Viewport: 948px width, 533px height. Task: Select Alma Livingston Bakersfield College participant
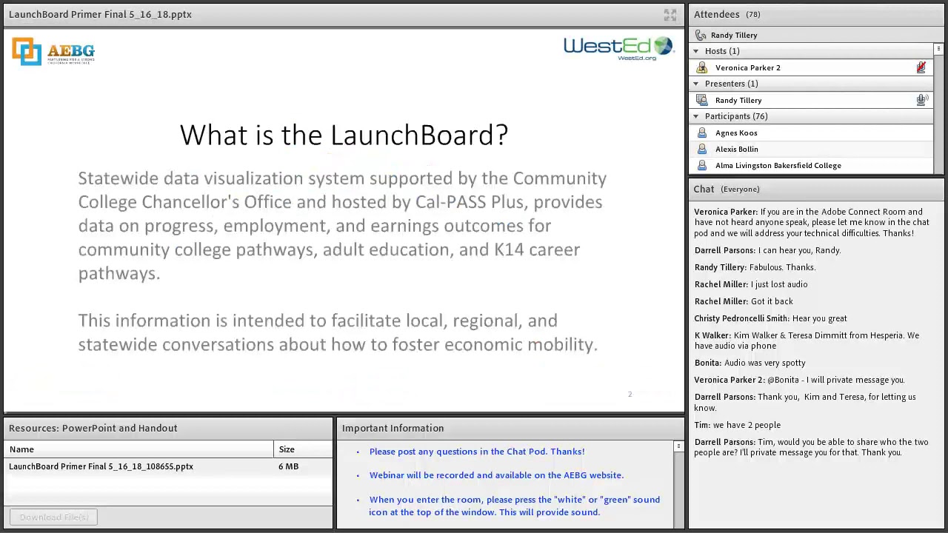[811, 165]
